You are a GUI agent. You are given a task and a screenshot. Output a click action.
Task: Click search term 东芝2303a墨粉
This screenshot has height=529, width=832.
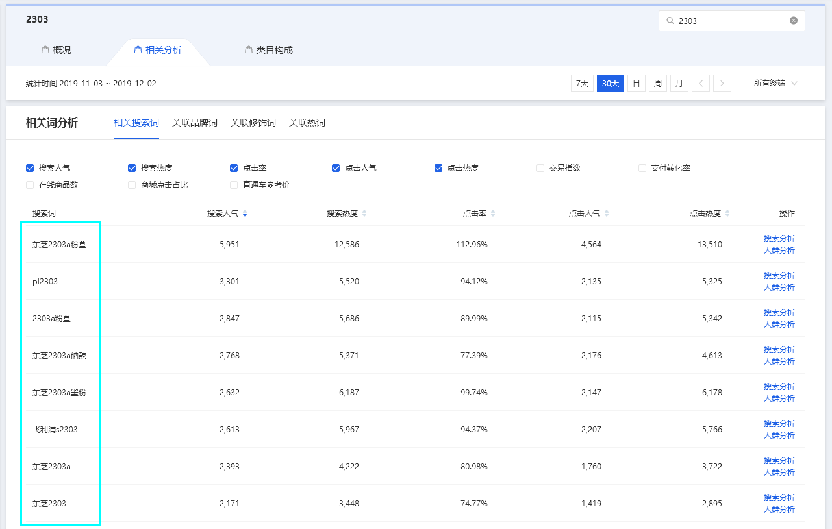coord(59,393)
